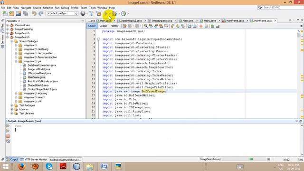Click the ImageSearch run progress bar

coord(244,159)
